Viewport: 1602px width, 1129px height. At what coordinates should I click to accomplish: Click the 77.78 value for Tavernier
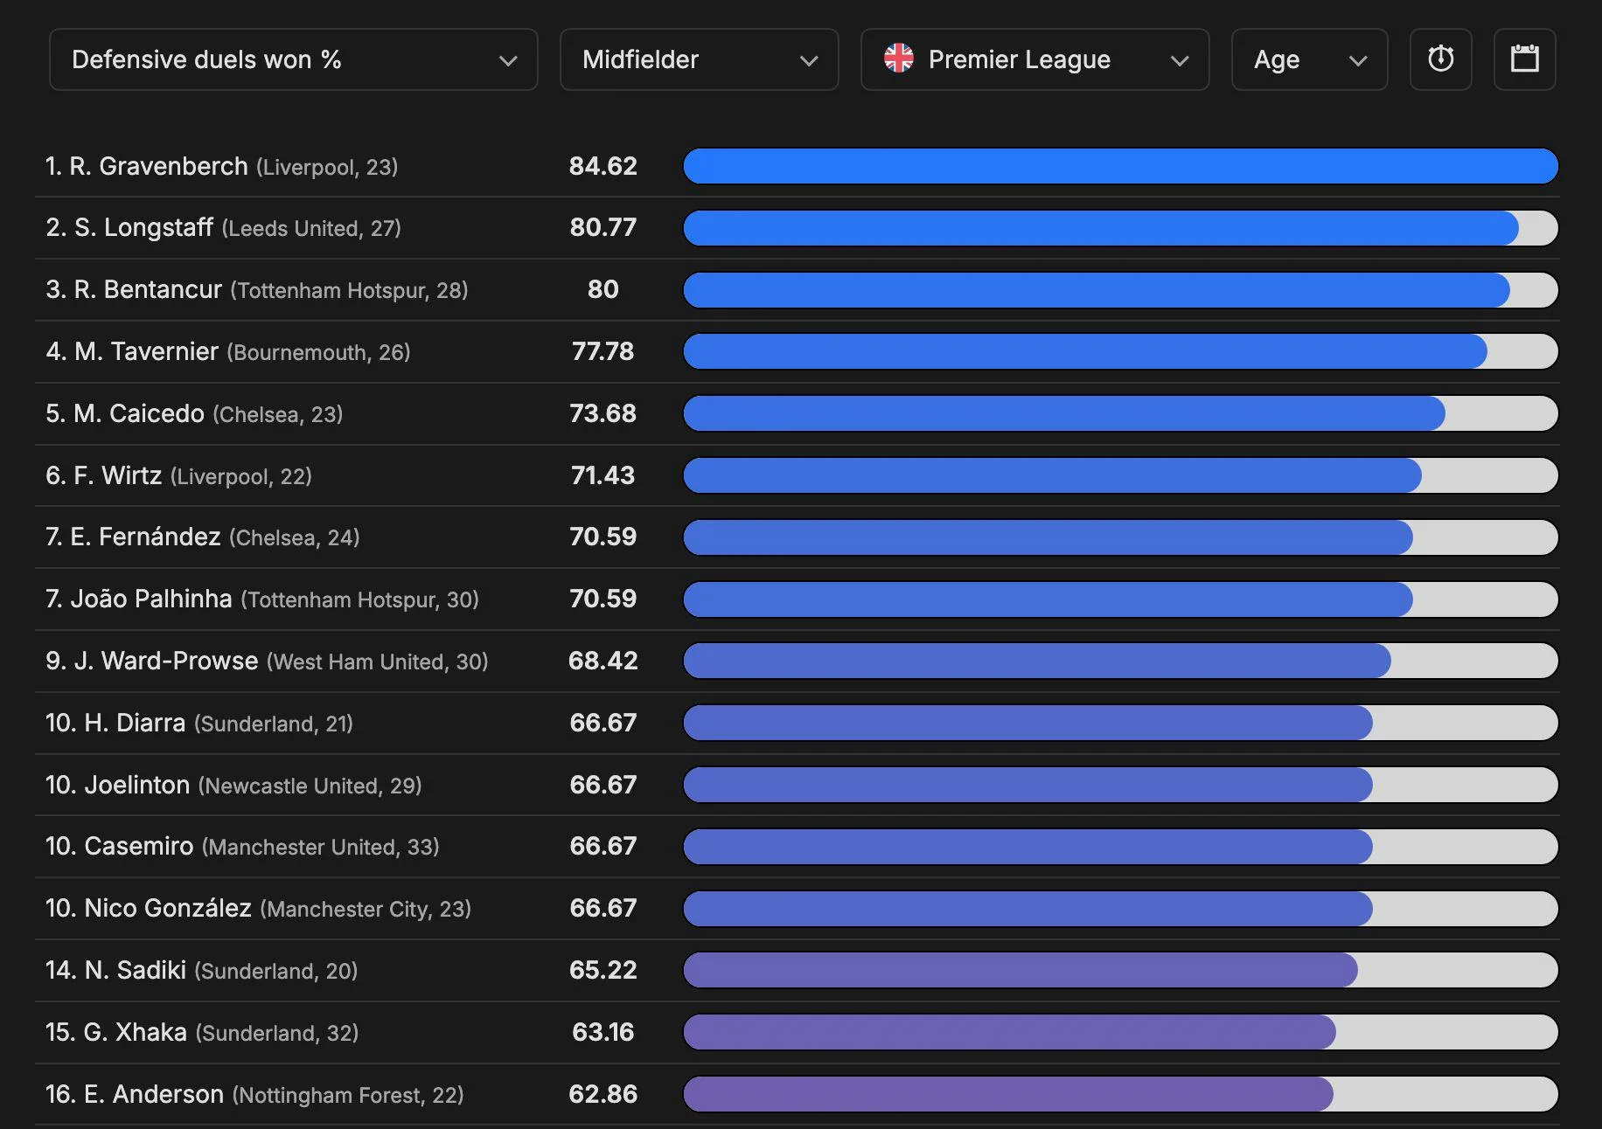(603, 351)
